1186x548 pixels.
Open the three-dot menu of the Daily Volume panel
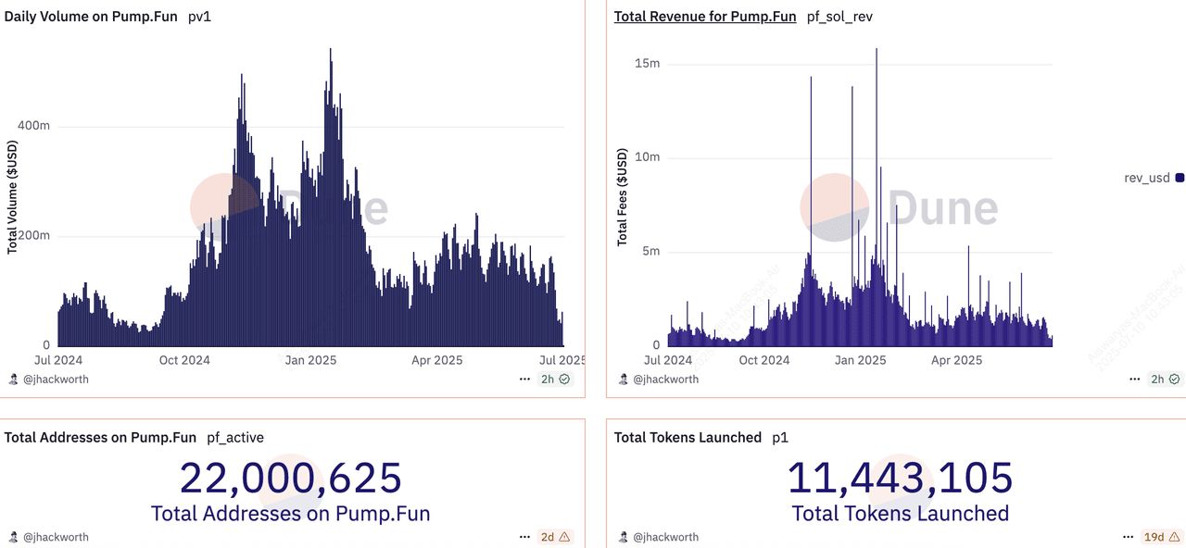tap(525, 379)
